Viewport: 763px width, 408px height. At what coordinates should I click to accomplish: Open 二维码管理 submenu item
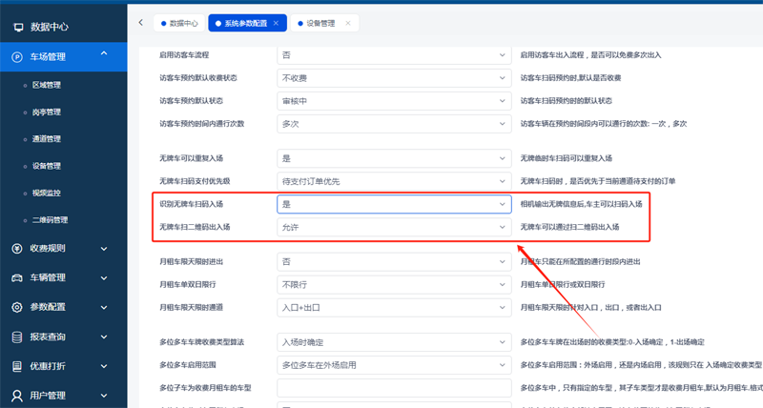[x=50, y=220]
